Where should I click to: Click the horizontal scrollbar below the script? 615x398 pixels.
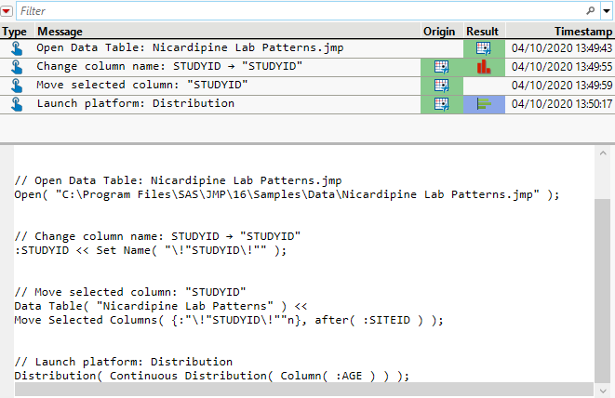point(298,390)
